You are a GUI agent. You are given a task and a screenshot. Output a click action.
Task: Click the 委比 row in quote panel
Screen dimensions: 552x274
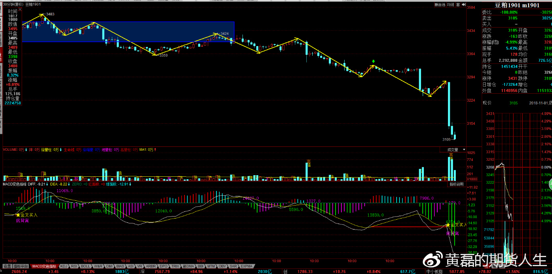(x=517, y=12)
